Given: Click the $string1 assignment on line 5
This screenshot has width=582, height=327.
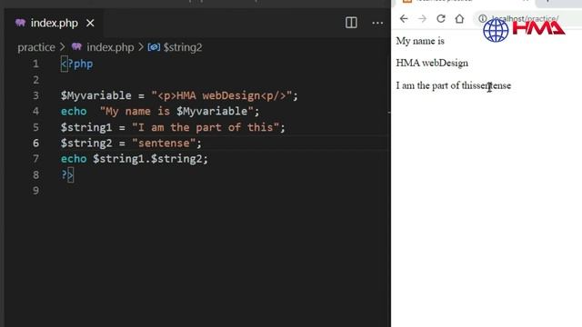Looking at the screenshot, I should [173, 127].
